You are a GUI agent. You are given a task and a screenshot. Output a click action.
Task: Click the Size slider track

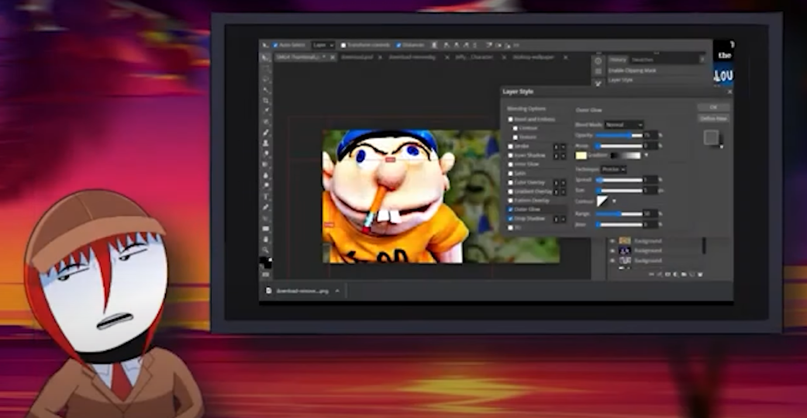pos(619,191)
